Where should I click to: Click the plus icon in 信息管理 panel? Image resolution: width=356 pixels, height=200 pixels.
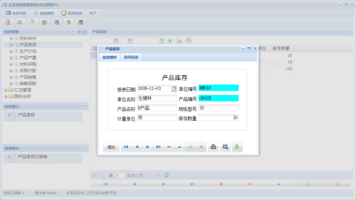point(79,32)
